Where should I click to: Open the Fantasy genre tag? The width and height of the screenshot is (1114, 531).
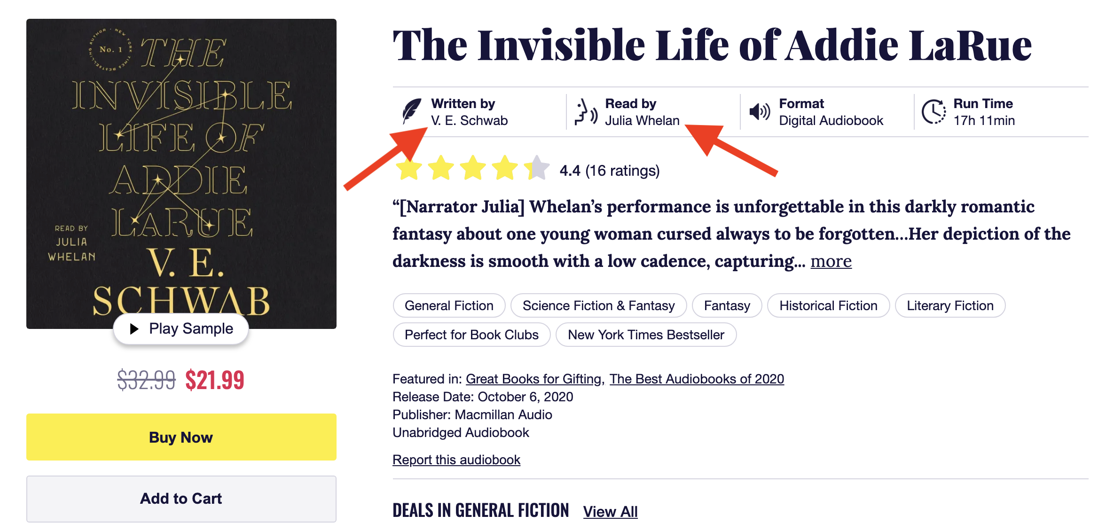(x=727, y=306)
